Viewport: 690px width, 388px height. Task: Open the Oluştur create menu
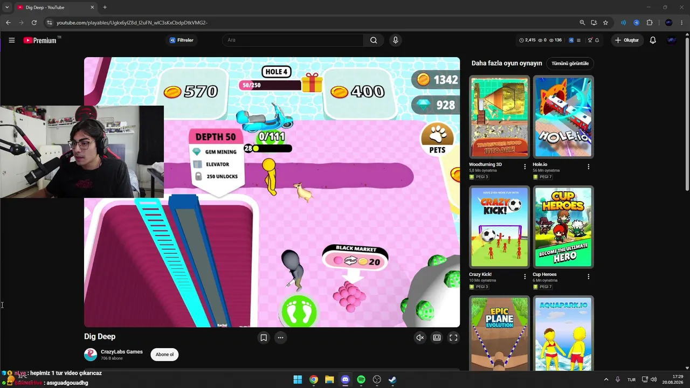pos(626,40)
